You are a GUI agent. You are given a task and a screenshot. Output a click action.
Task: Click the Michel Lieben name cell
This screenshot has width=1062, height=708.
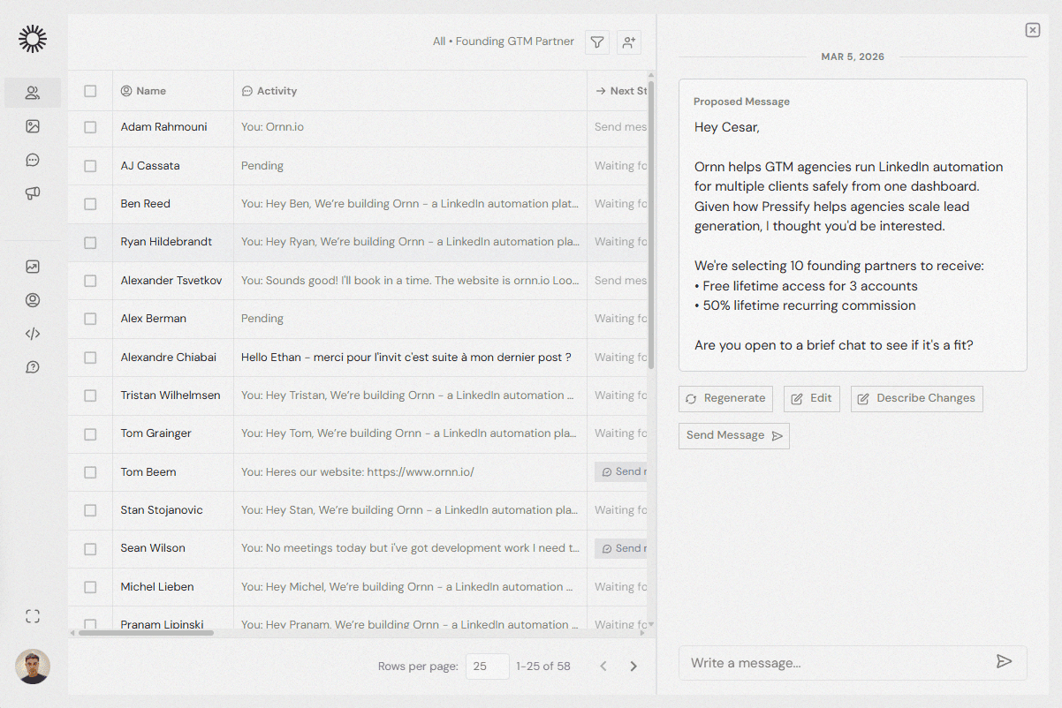(157, 587)
